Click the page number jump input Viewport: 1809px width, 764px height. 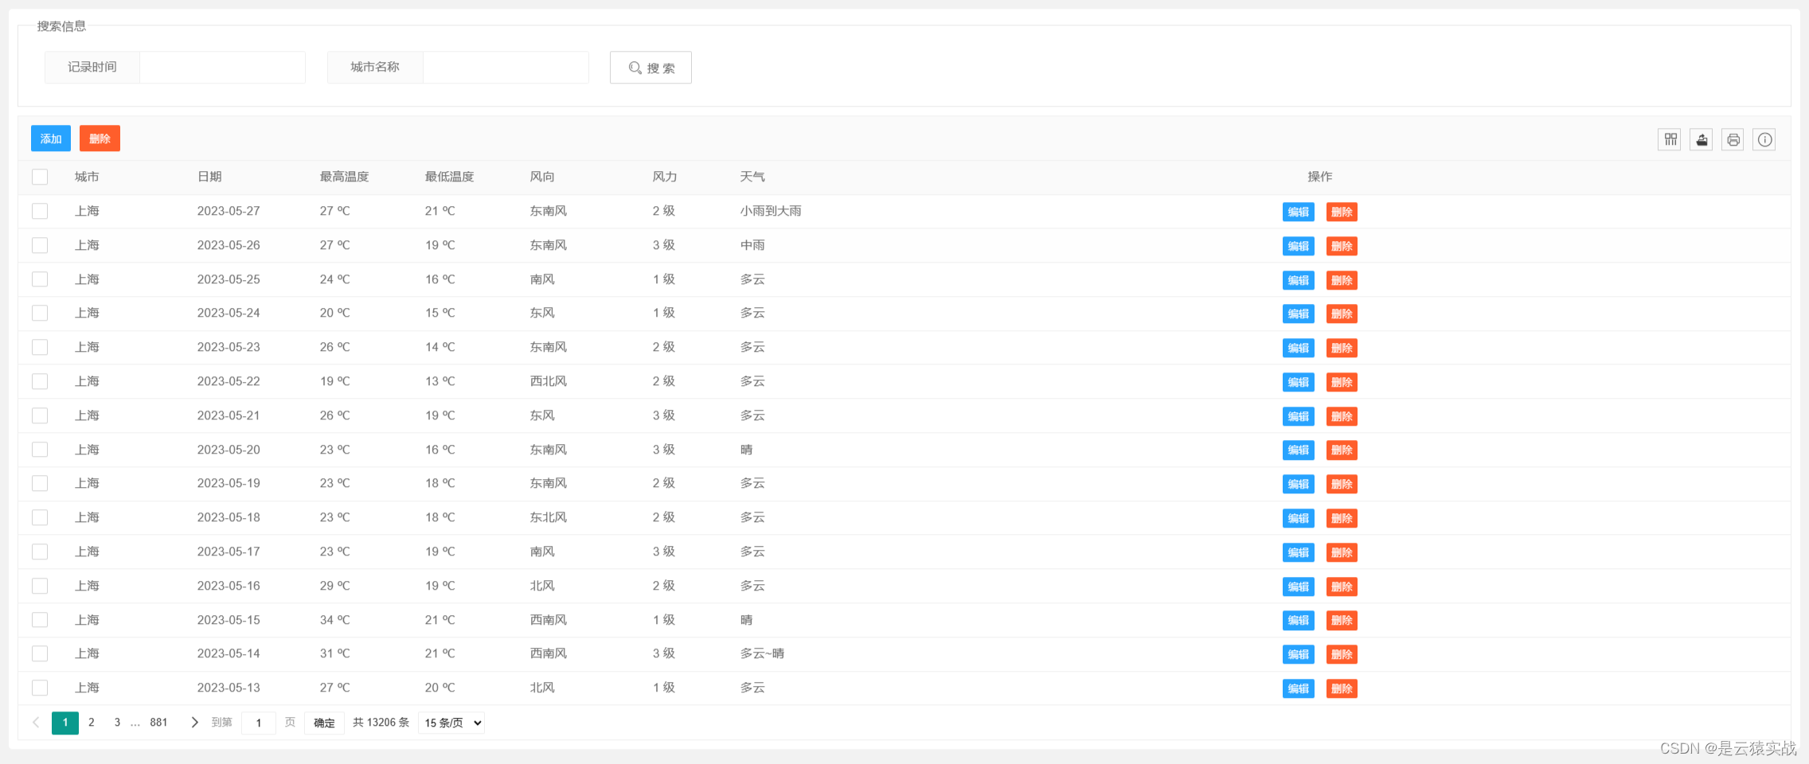click(x=258, y=723)
